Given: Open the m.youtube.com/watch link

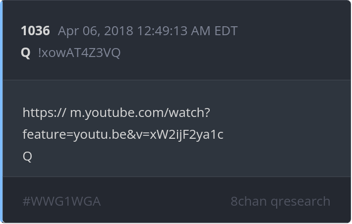Looking at the screenshot, I should tap(140, 112).
